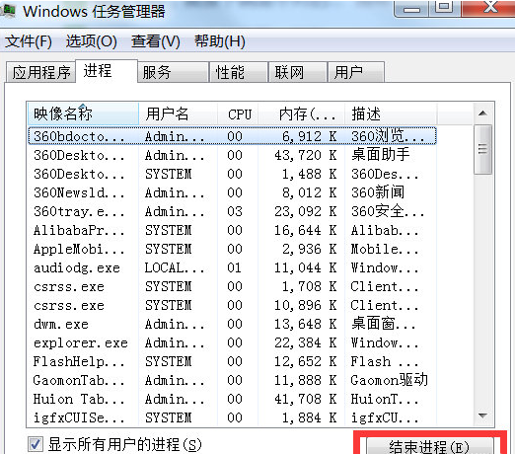The width and height of the screenshot is (515, 454).
Task: Select 360Deskto... process with 1,488 K
Action: click(x=232, y=174)
